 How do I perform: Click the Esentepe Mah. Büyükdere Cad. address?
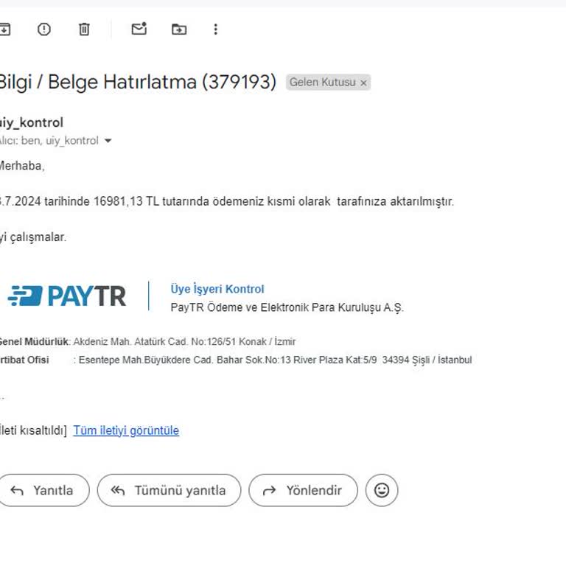click(275, 360)
